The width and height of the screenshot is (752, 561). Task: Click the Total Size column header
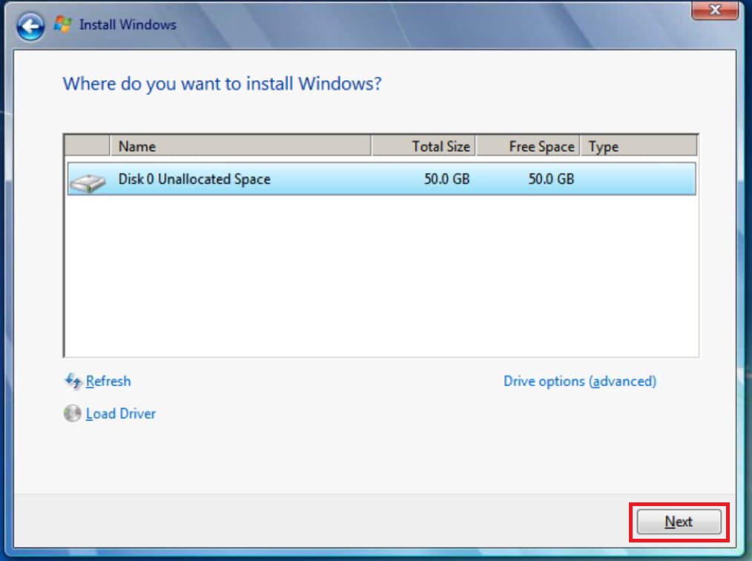pyautogui.click(x=423, y=146)
